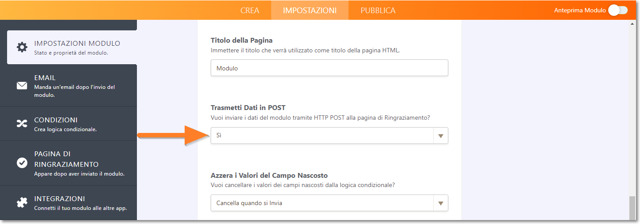Toggle the Anteprima Modulo switch

617,10
